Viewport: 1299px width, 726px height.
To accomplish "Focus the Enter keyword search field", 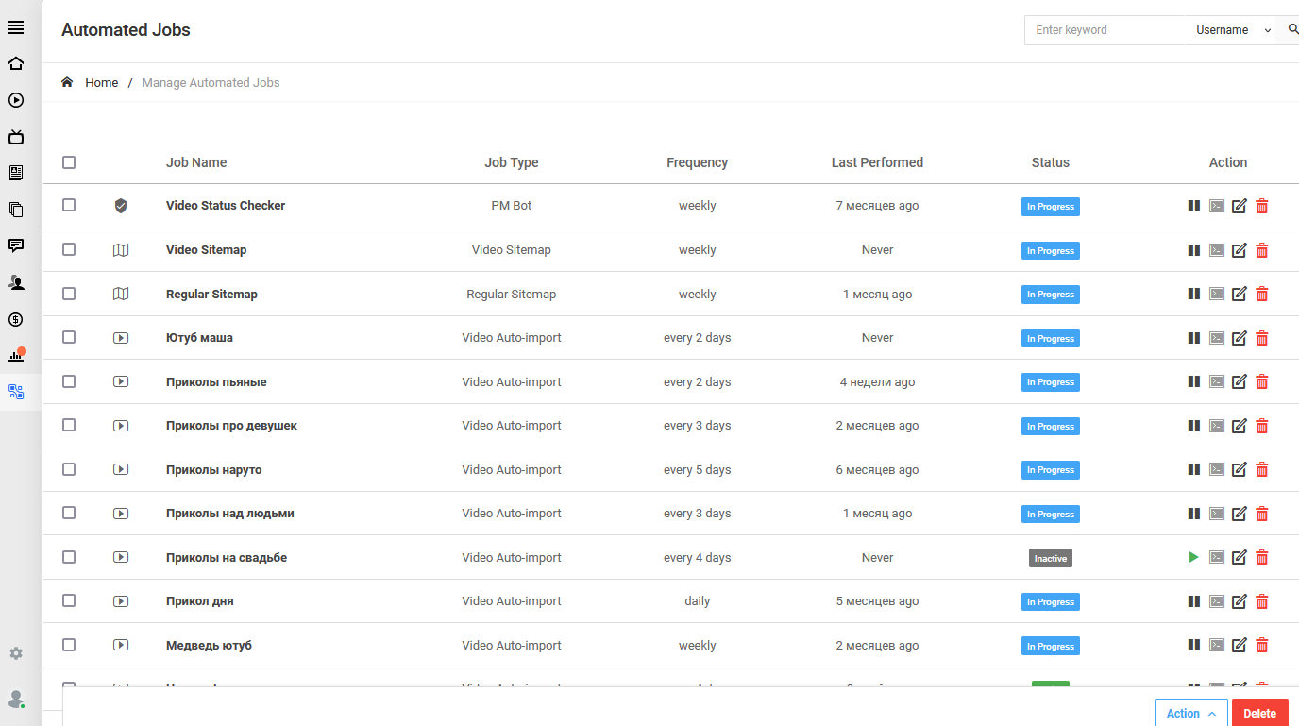I will 1103,30.
